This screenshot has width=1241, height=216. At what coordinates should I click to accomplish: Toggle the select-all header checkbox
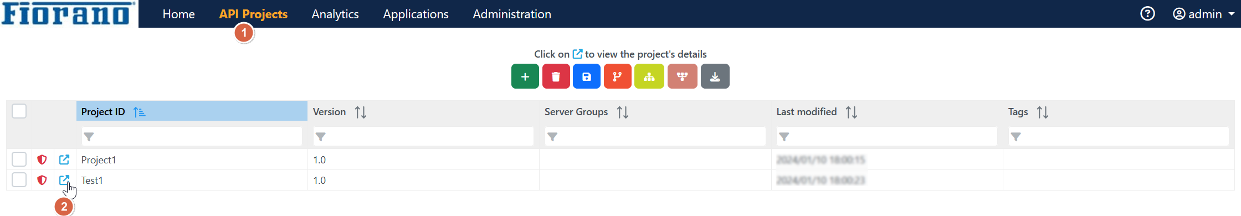(x=19, y=111)
